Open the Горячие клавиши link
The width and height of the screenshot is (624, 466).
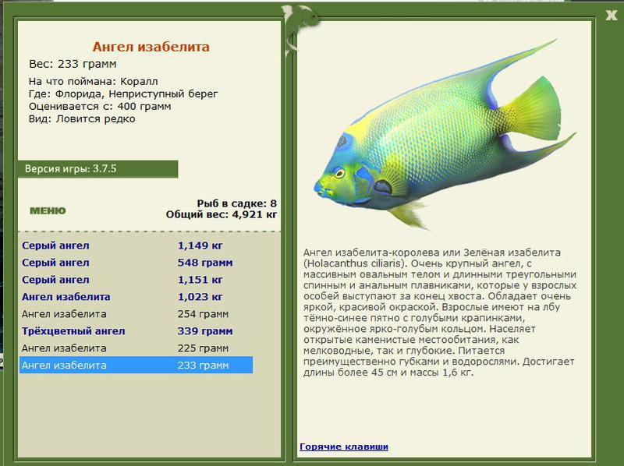point(344,447)
